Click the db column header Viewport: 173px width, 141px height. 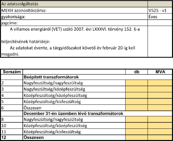tap(137, 72)
